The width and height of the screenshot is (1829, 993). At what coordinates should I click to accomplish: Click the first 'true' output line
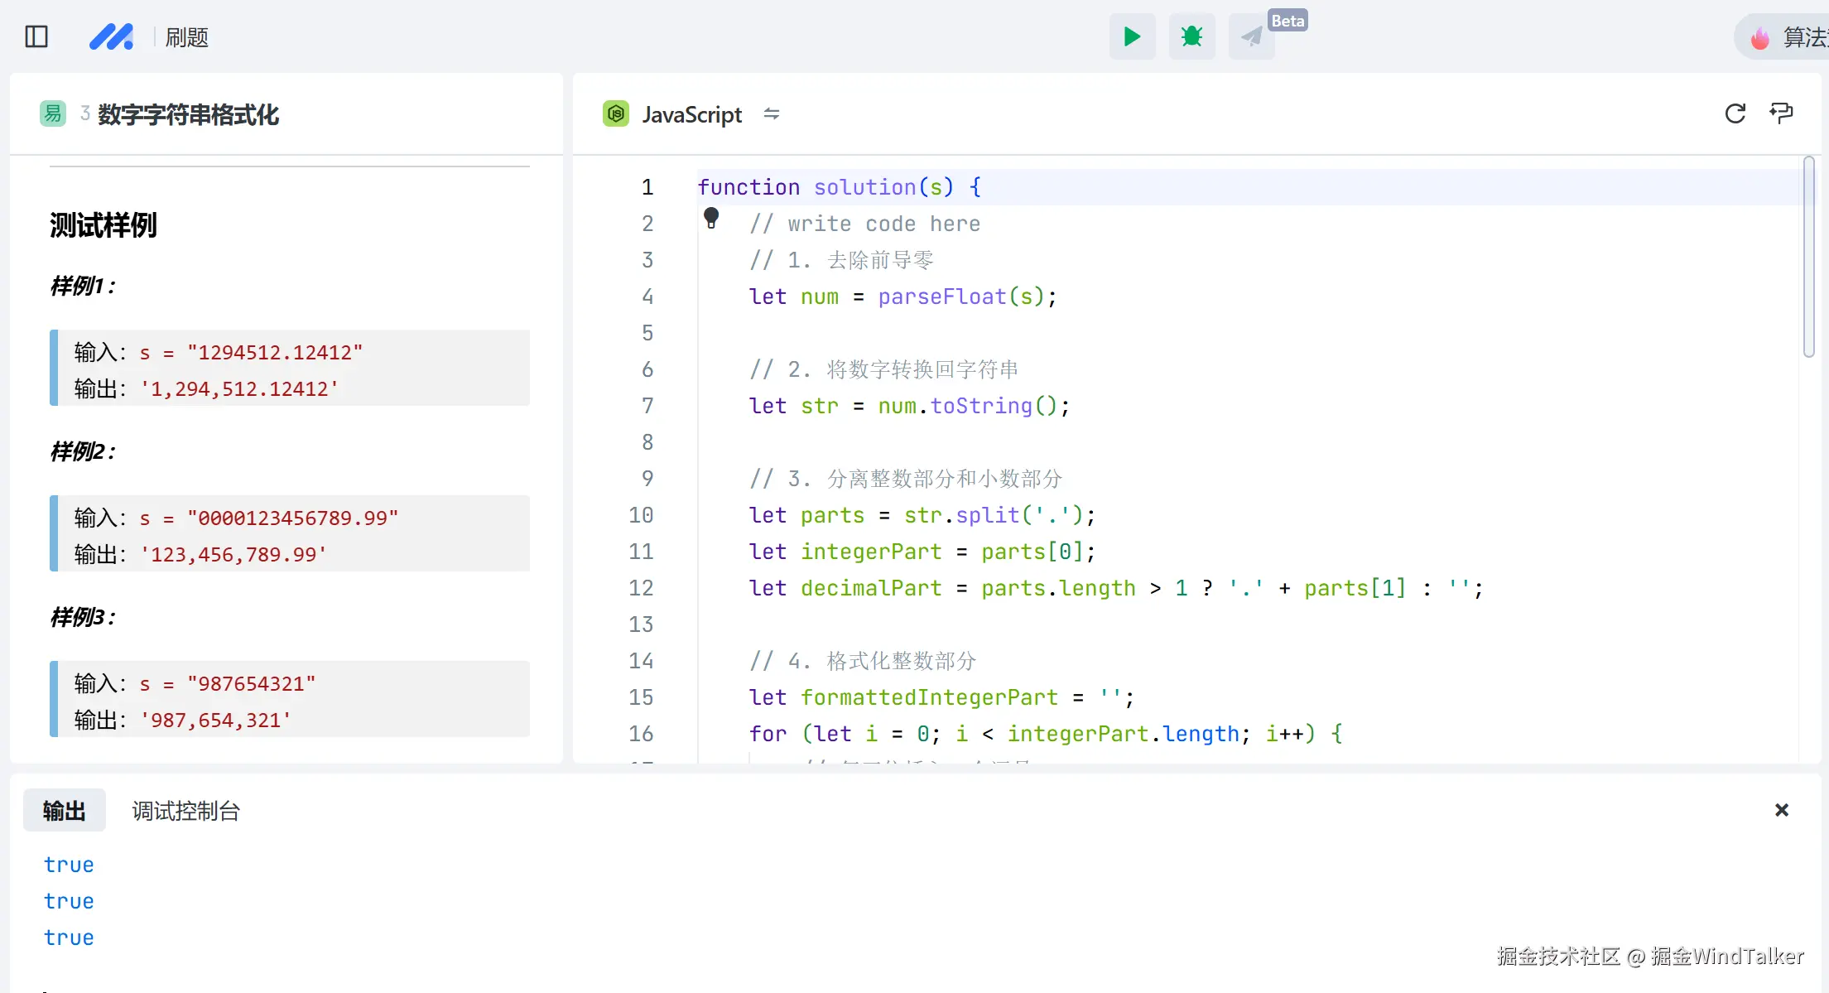(69, 865)
